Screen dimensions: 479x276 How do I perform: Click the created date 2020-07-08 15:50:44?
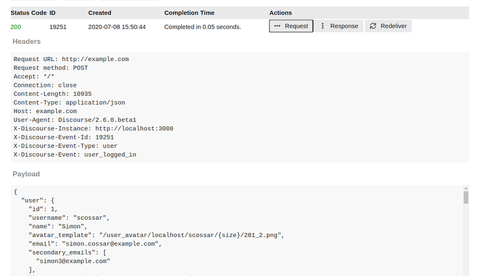point(117,27)
